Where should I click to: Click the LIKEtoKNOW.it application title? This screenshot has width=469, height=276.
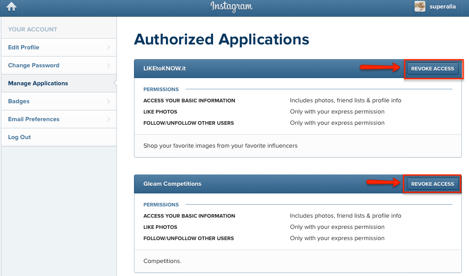pyautogui.click(x=165, y=69)
